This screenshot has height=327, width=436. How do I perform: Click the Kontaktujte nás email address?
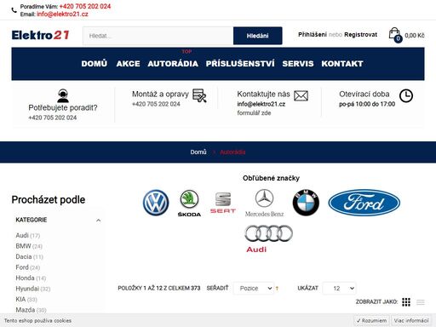(261, 104)
